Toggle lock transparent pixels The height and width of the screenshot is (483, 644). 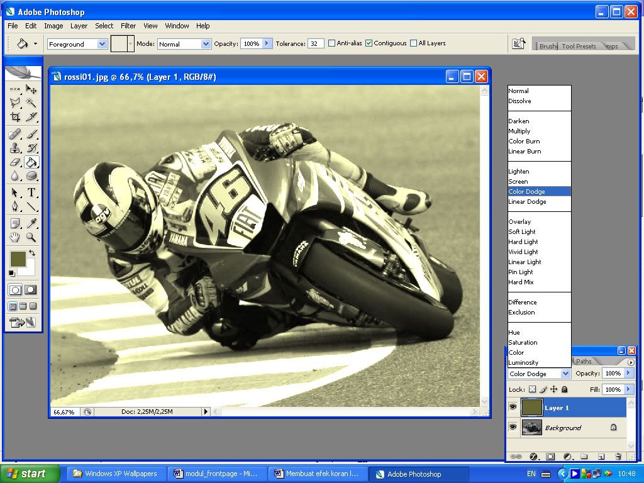(x=532, y=389)
